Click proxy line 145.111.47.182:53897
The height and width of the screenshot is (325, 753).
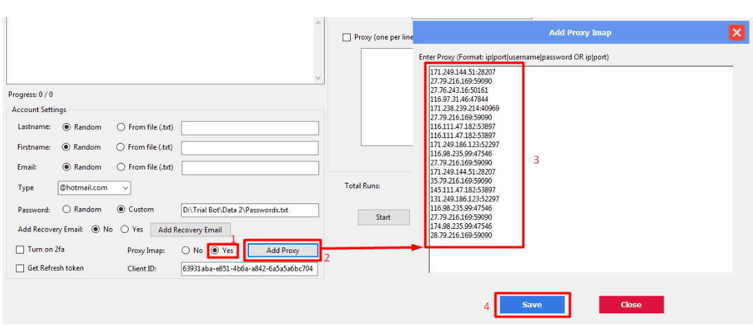[x=463, y=190]
